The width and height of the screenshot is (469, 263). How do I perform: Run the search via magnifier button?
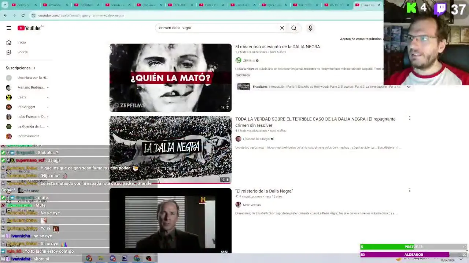coord(294,28)
